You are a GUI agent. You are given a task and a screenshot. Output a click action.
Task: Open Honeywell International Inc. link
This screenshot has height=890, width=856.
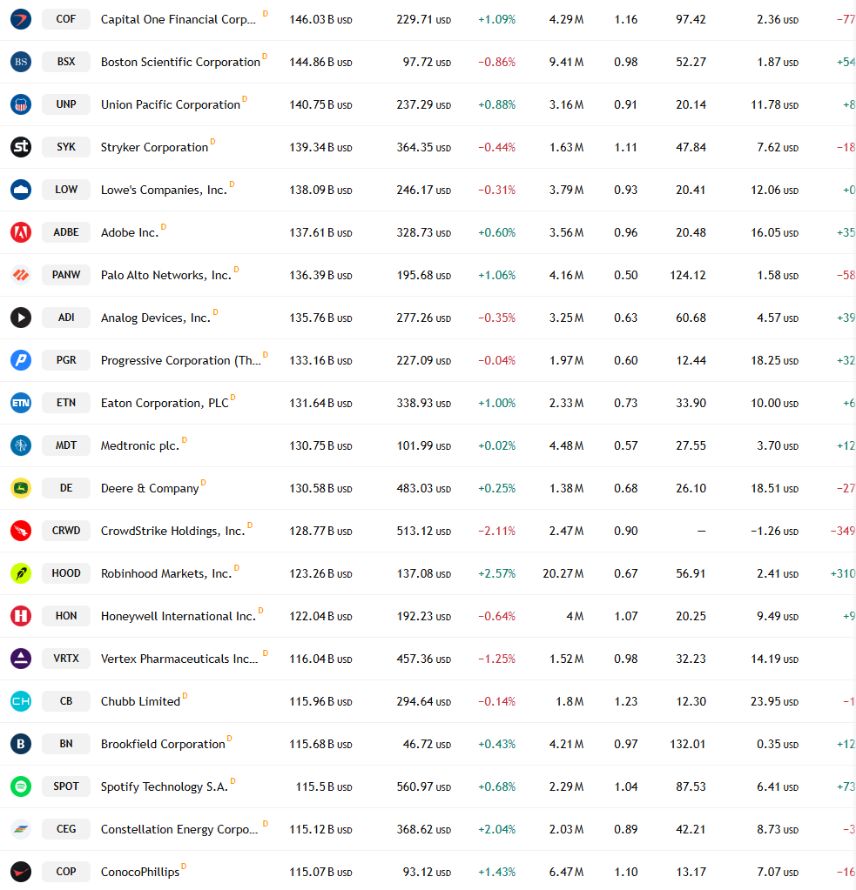tap(179, 616)
